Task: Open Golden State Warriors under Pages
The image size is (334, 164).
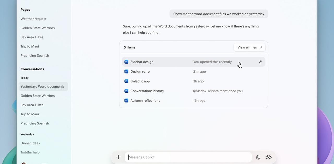Action: [38, 28]
